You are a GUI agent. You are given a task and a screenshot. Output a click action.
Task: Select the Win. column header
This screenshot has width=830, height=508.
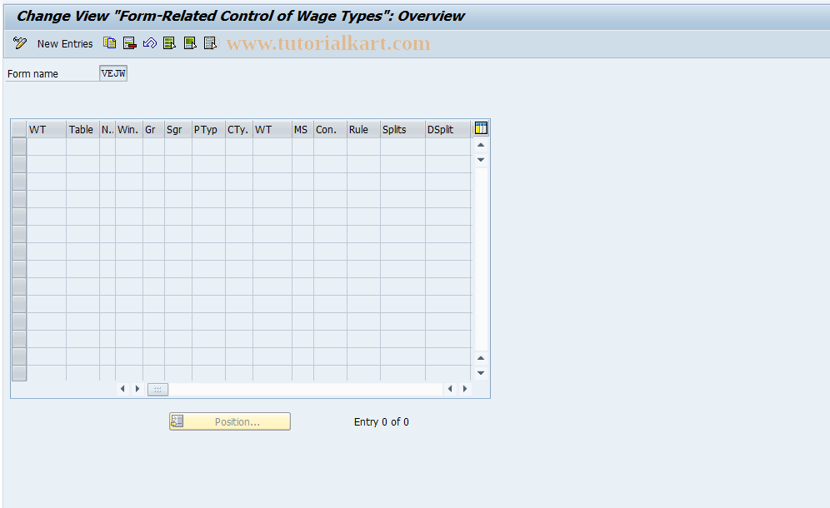[x=129, y=130]
